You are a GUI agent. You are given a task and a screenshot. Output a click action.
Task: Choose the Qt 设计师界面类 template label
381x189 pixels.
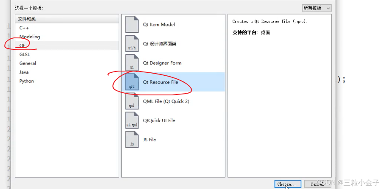click(160, 43)
